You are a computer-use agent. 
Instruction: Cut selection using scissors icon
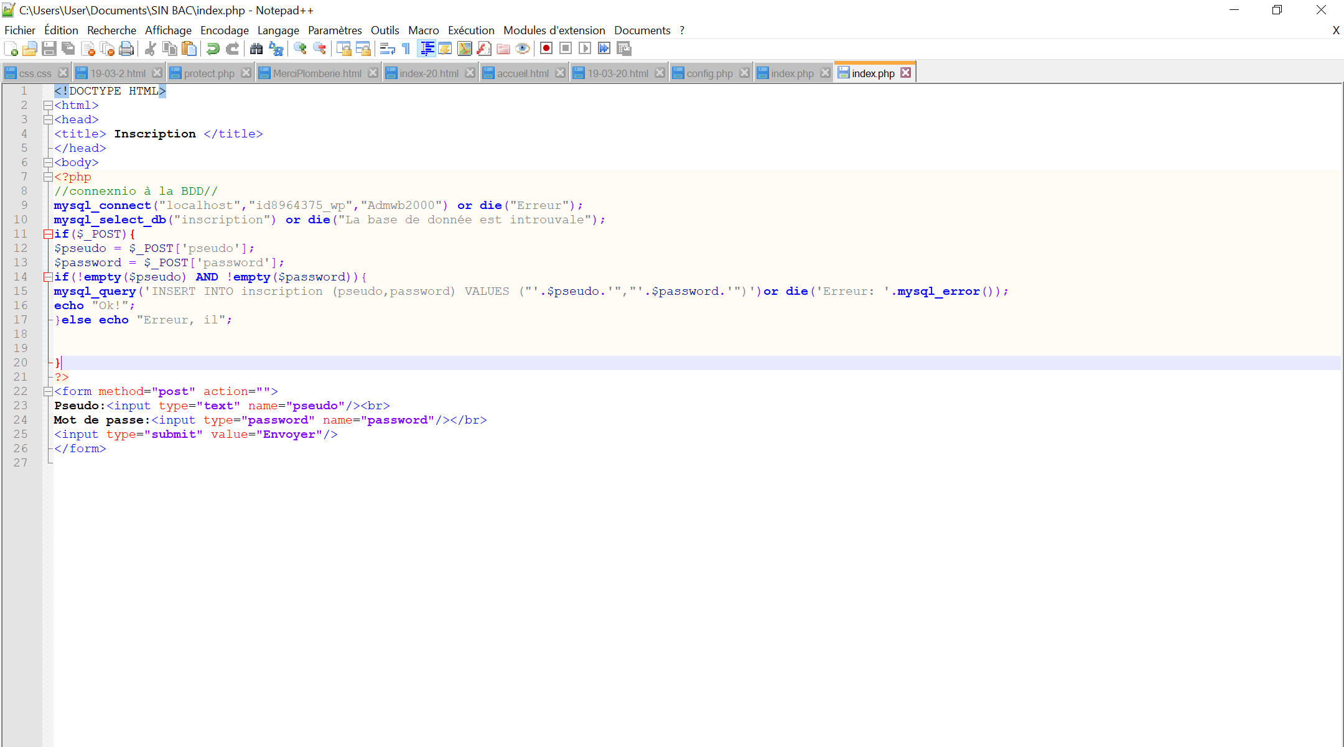(150, 49)
